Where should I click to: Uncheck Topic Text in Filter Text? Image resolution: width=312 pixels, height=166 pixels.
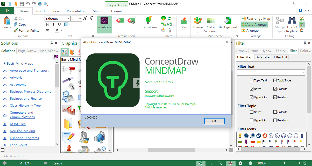tap(251, 80)
